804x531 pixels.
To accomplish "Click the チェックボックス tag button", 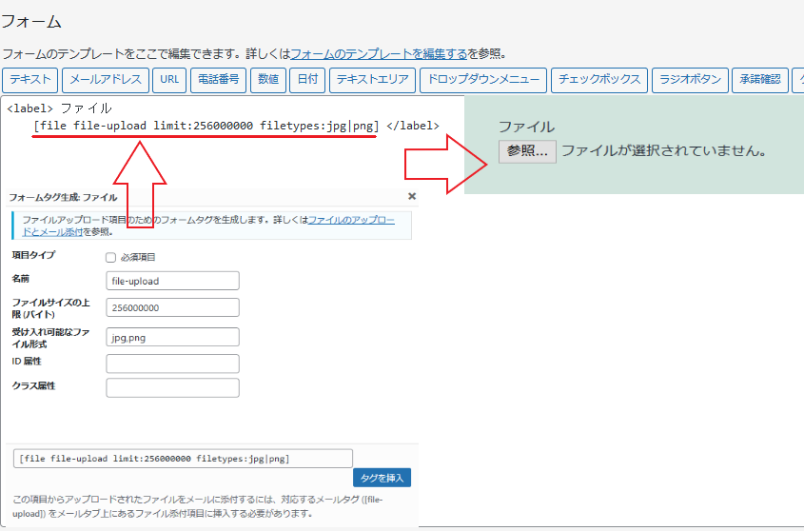I will pos(599,80).
